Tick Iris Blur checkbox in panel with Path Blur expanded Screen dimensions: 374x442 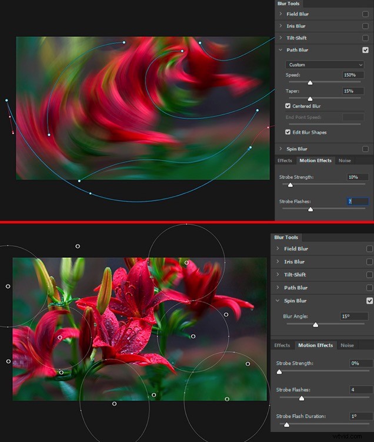click(365, 26)
